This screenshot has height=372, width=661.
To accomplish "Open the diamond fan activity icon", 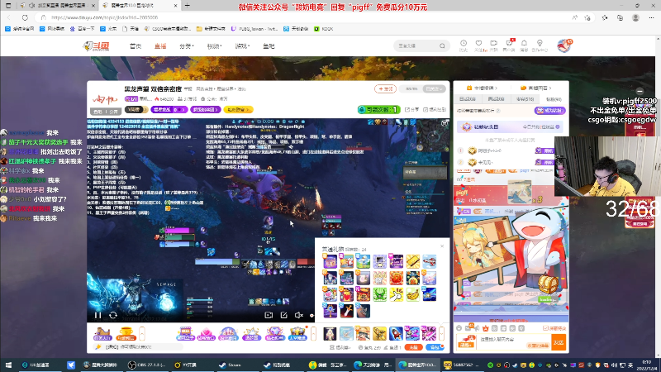I will [x=274, y=334].
